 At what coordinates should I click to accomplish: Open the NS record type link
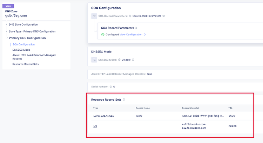pyautogui.click(x=95, y=126)
